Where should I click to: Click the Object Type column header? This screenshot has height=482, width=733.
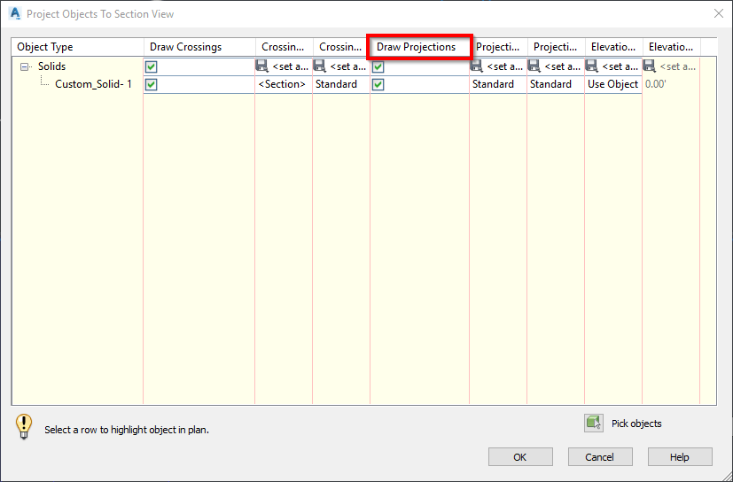(x=78, y=47)
